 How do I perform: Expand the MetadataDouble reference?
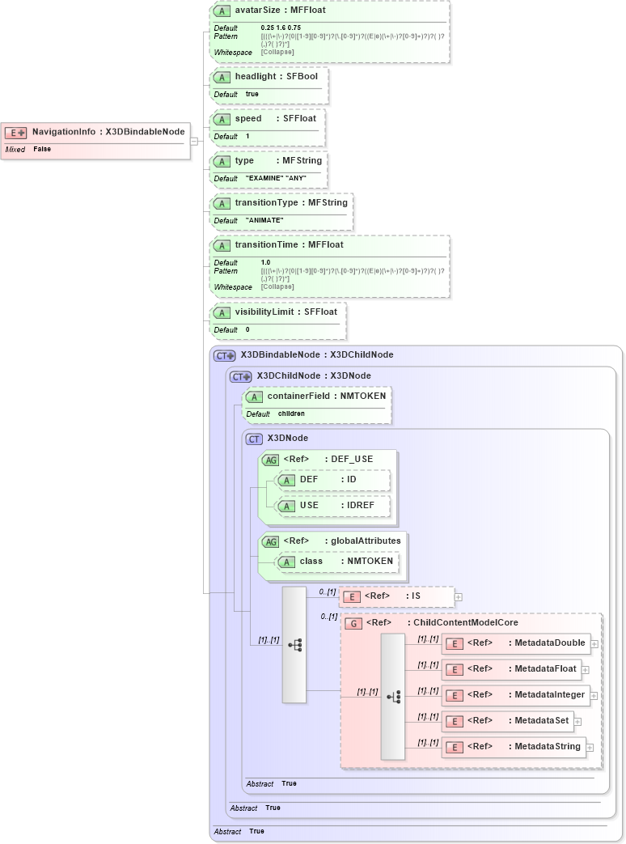[594, 644]
